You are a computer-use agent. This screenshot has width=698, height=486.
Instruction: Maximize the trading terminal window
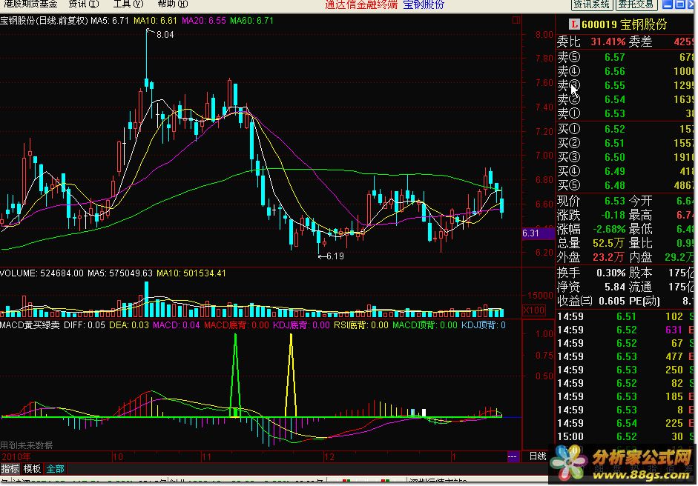pos(680,5)
